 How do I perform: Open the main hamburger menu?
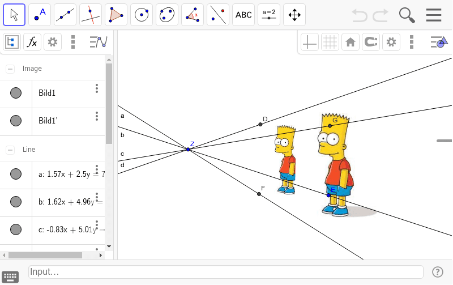tap(434, 15)
